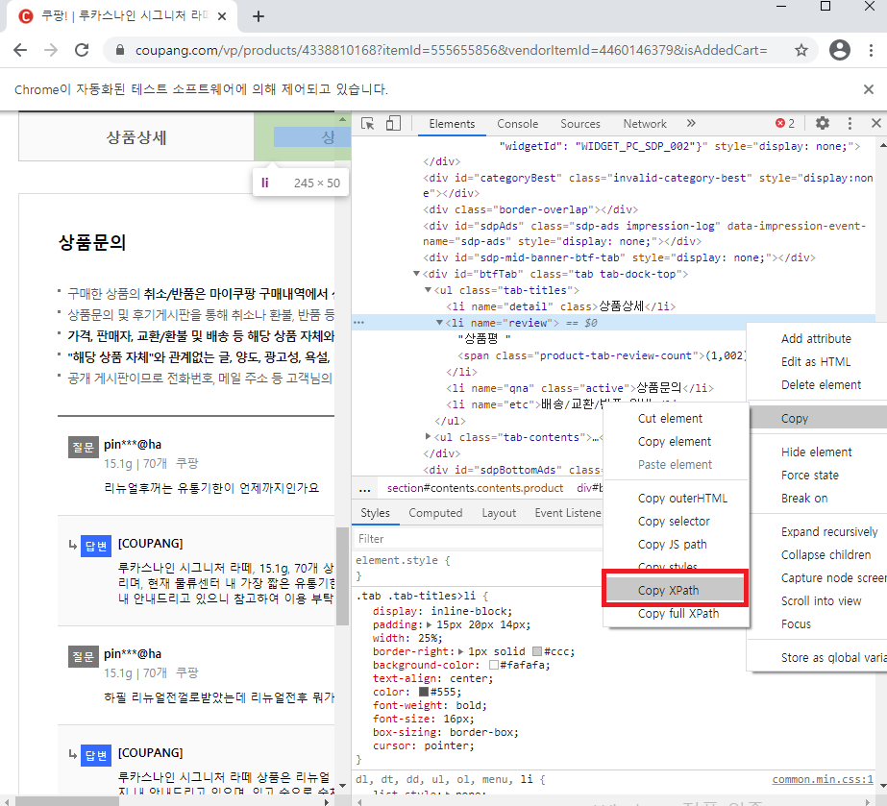The height and width of the screenshot is (806, 887).
Task: Click the red error count badge
Action: coord(784,123)
